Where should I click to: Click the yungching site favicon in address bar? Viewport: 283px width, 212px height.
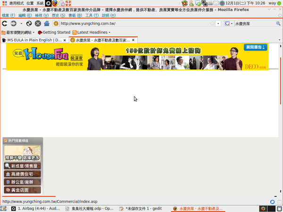[56, 24]
